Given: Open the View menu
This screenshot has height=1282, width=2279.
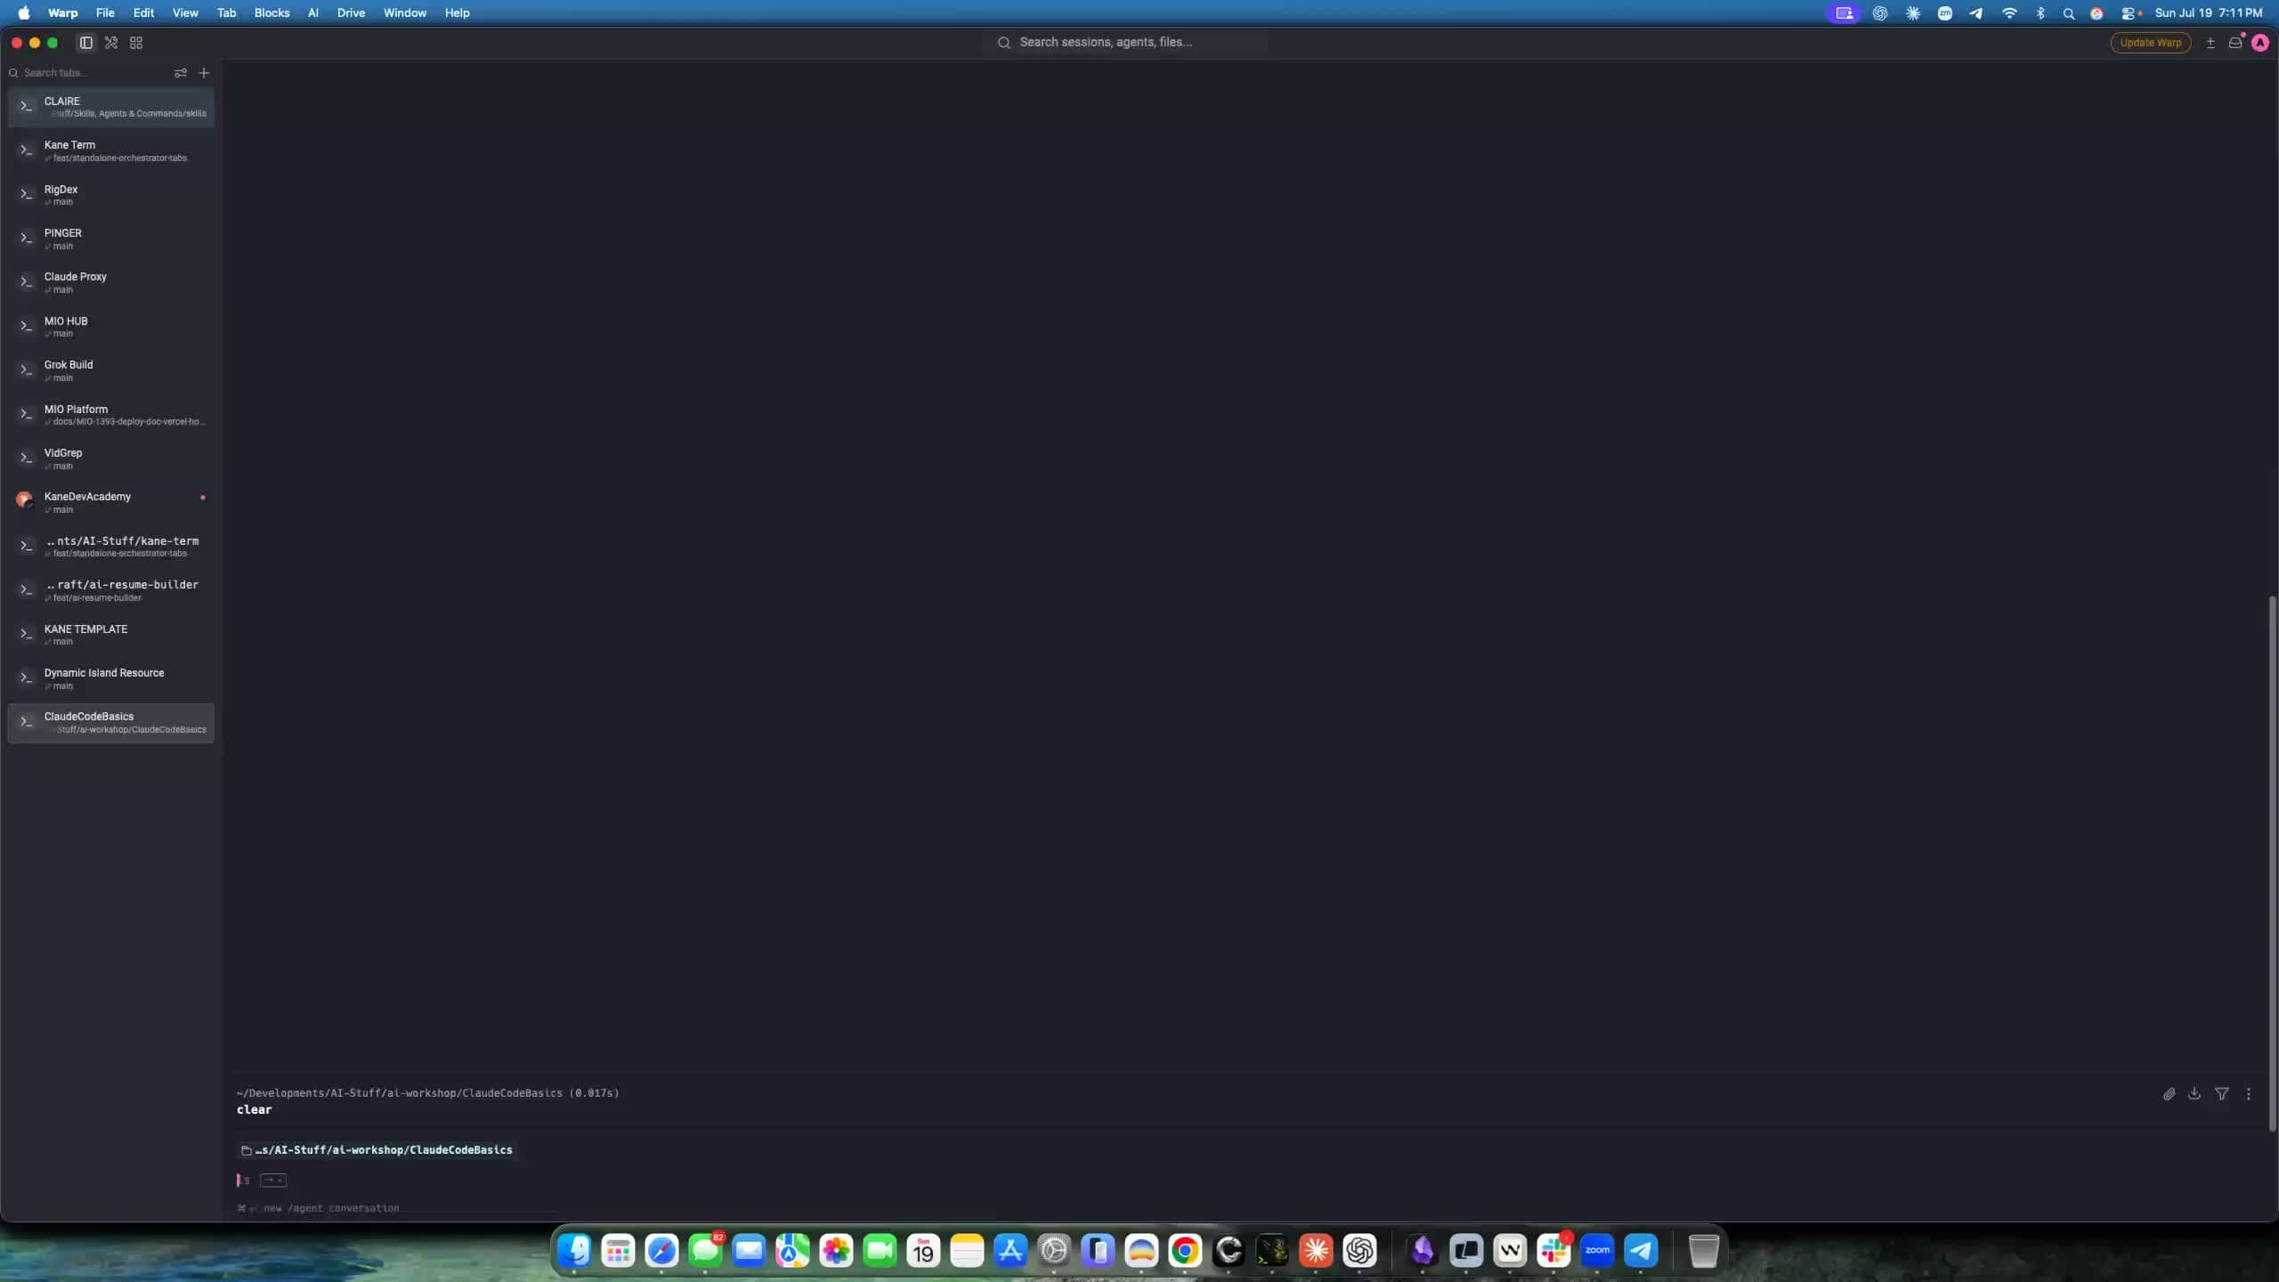Looking at the screenshot, I should tap(185, 12).
